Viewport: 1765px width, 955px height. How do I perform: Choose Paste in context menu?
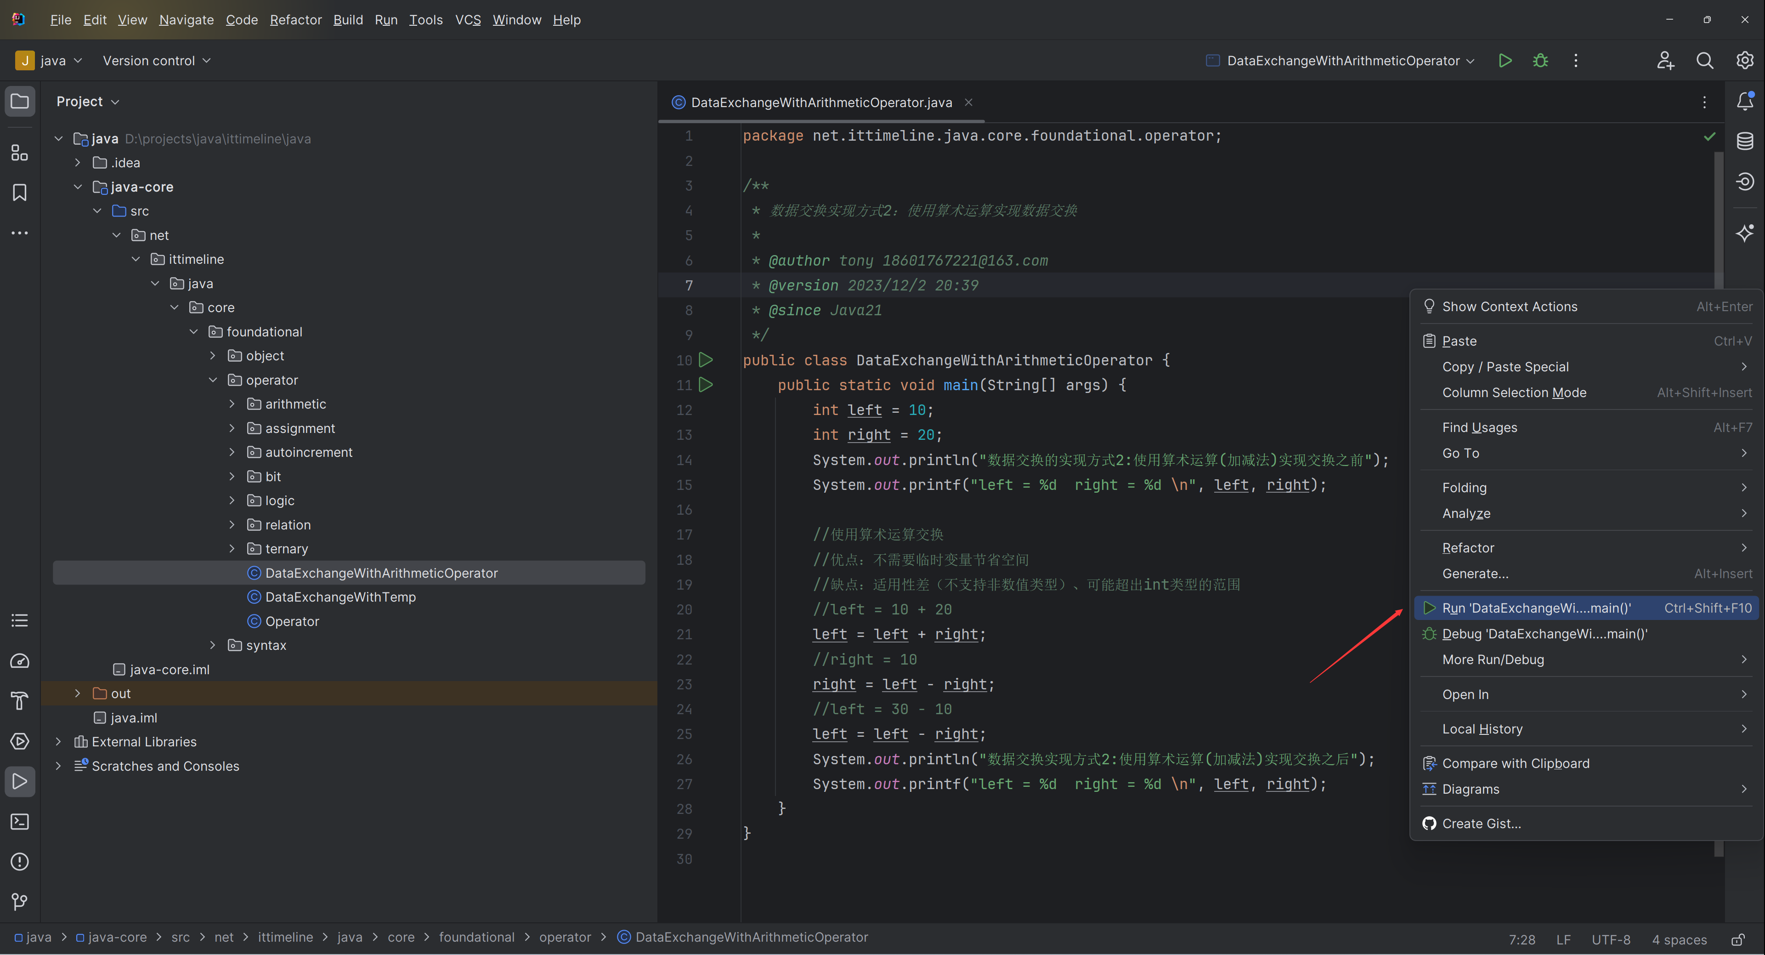[1586, 341]
